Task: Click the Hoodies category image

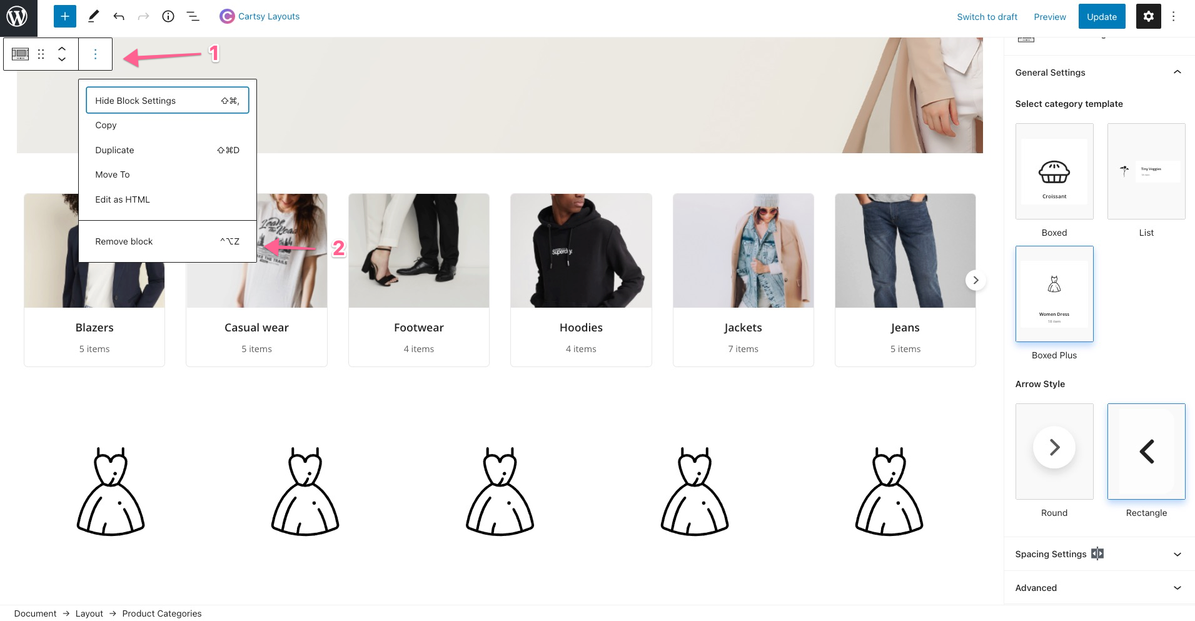Action: [x=581, y=251]
